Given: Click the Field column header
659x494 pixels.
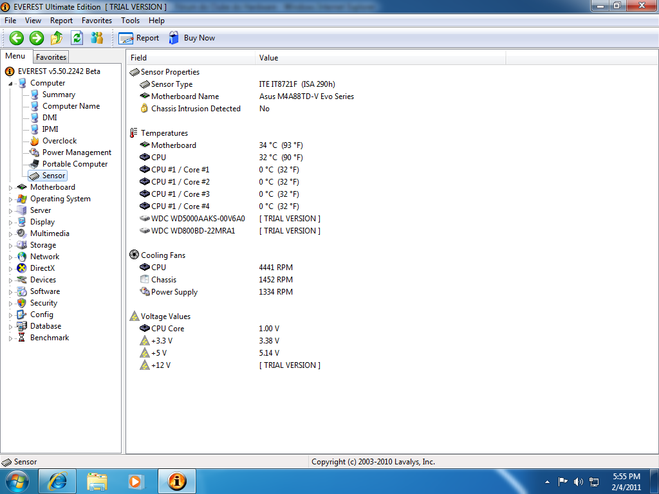Looking at the screenshot, I should tap(190, 57).
